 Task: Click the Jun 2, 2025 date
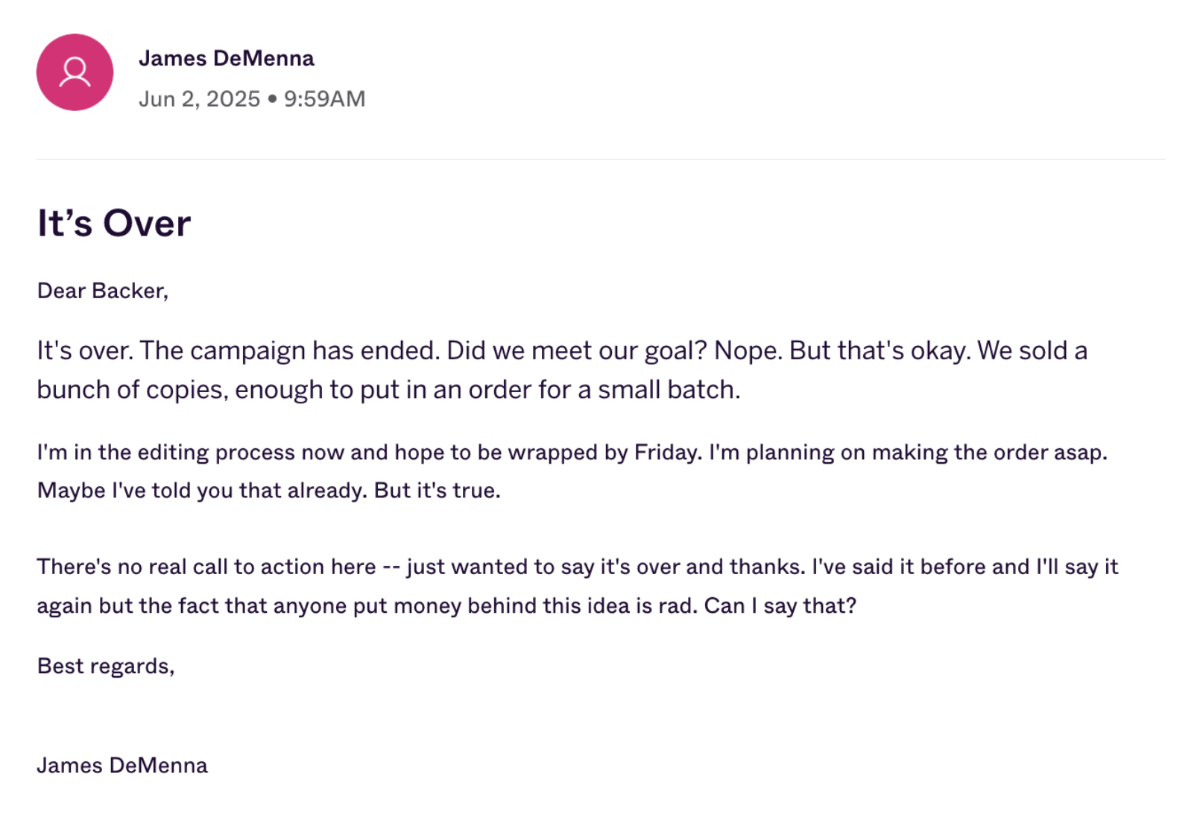click(200, 99)
